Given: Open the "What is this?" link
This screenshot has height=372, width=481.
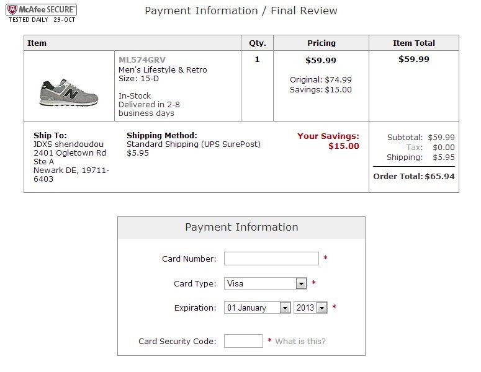Looking at the screenshot, I should 300,342.
